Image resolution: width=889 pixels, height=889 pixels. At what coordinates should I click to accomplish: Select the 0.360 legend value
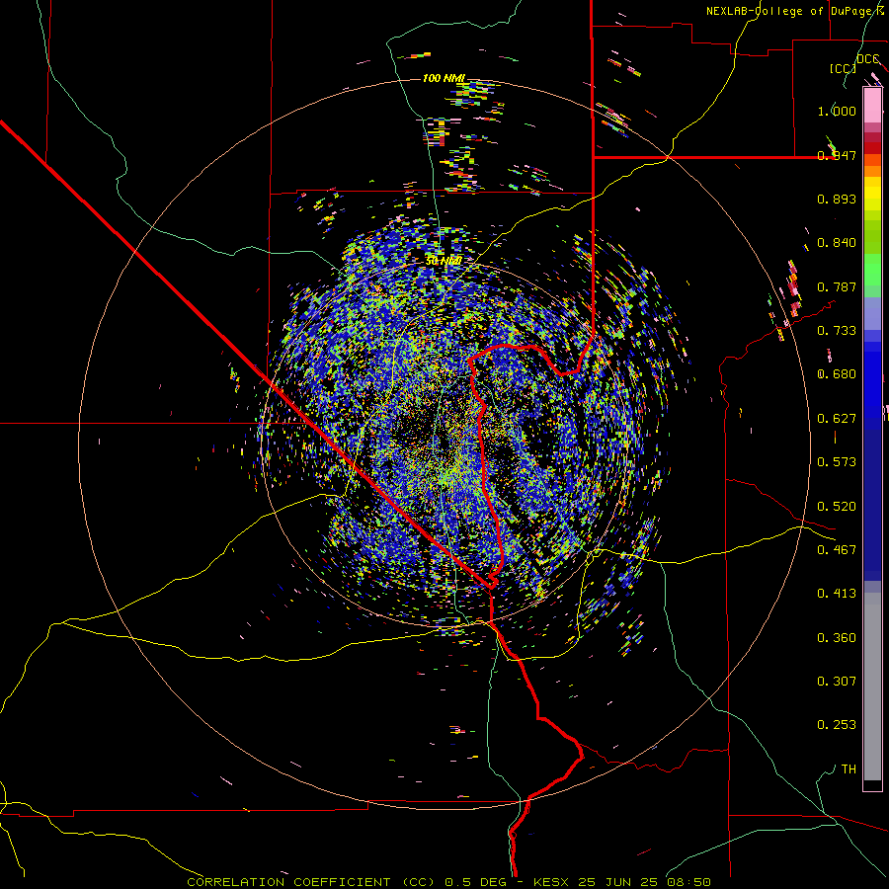coord(837,638)
